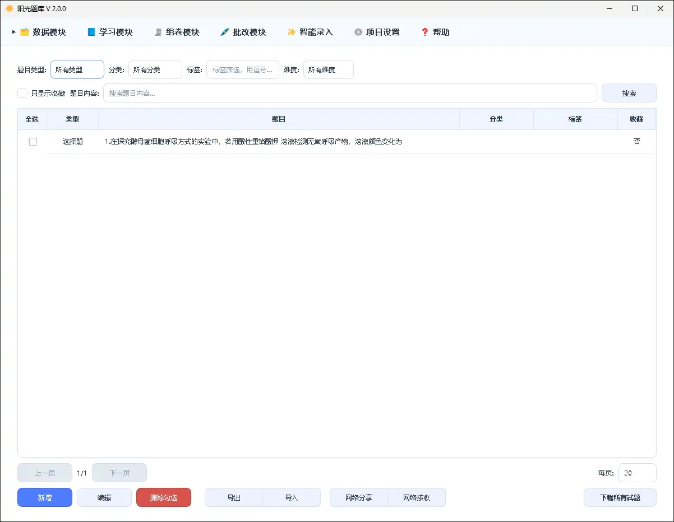
Task: Open the 组卷模块 menu
Action: coord(177,32)
